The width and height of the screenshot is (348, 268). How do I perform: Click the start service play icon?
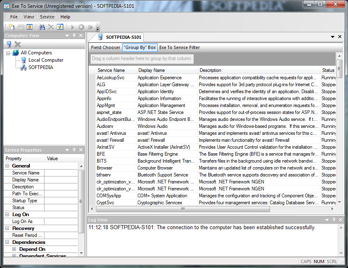click(72, 27)
